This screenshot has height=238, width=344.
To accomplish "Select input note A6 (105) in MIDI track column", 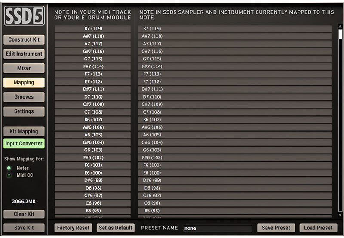I will 92,135.
